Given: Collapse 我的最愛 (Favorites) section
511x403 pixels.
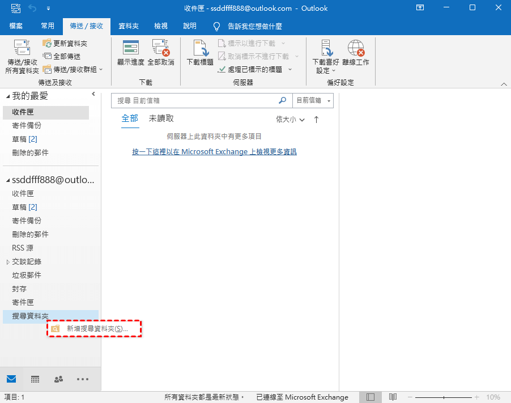Looking at the screenshot, I should pos(8,96).
